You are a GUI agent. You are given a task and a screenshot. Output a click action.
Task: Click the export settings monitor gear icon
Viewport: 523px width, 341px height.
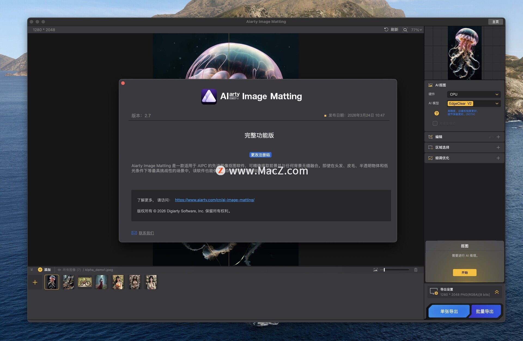[x=434, y=292]
